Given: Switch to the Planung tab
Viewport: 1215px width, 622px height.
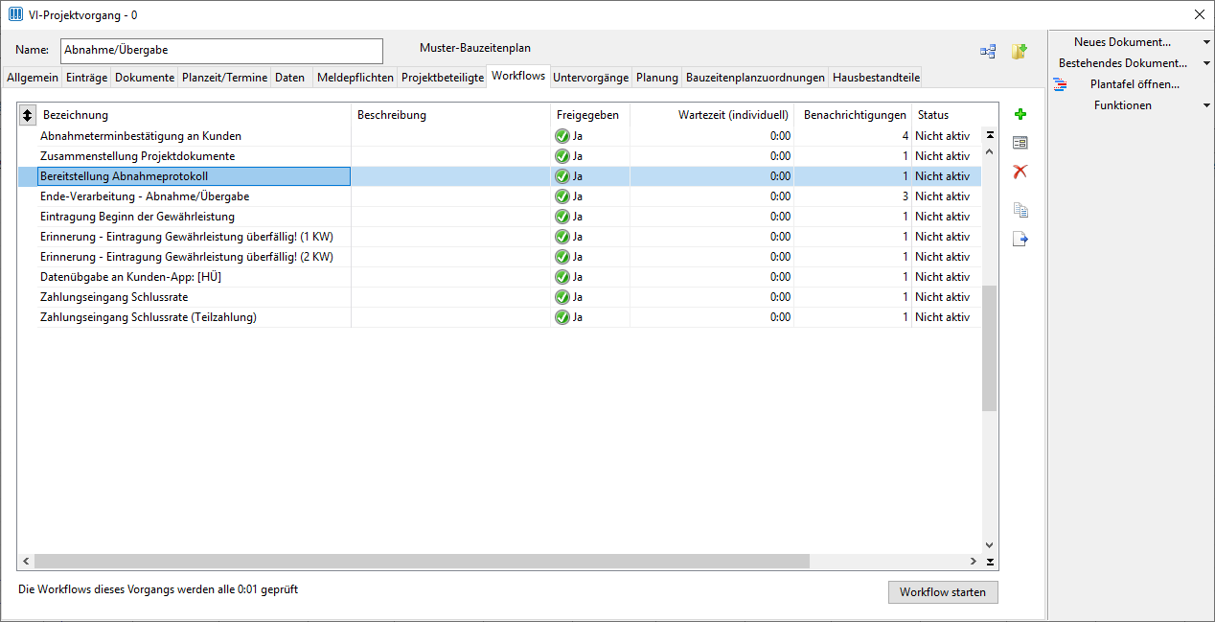Looking at the screenshot, I should (x=657, y=78).
